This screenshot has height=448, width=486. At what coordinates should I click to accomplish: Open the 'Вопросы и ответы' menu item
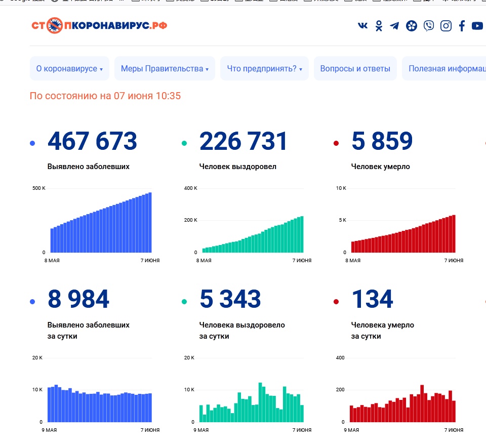coord(355,69)
